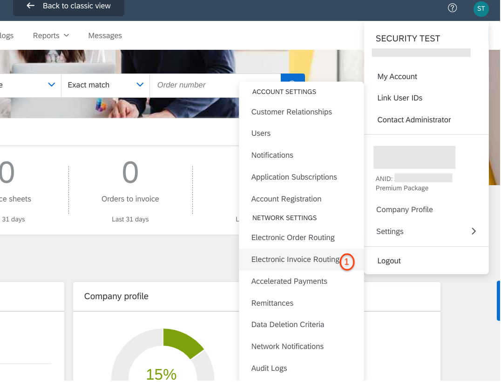This screenshot has height=382, width=501.
Task: Select Users in account settings
Action: (x=261, y=133)
